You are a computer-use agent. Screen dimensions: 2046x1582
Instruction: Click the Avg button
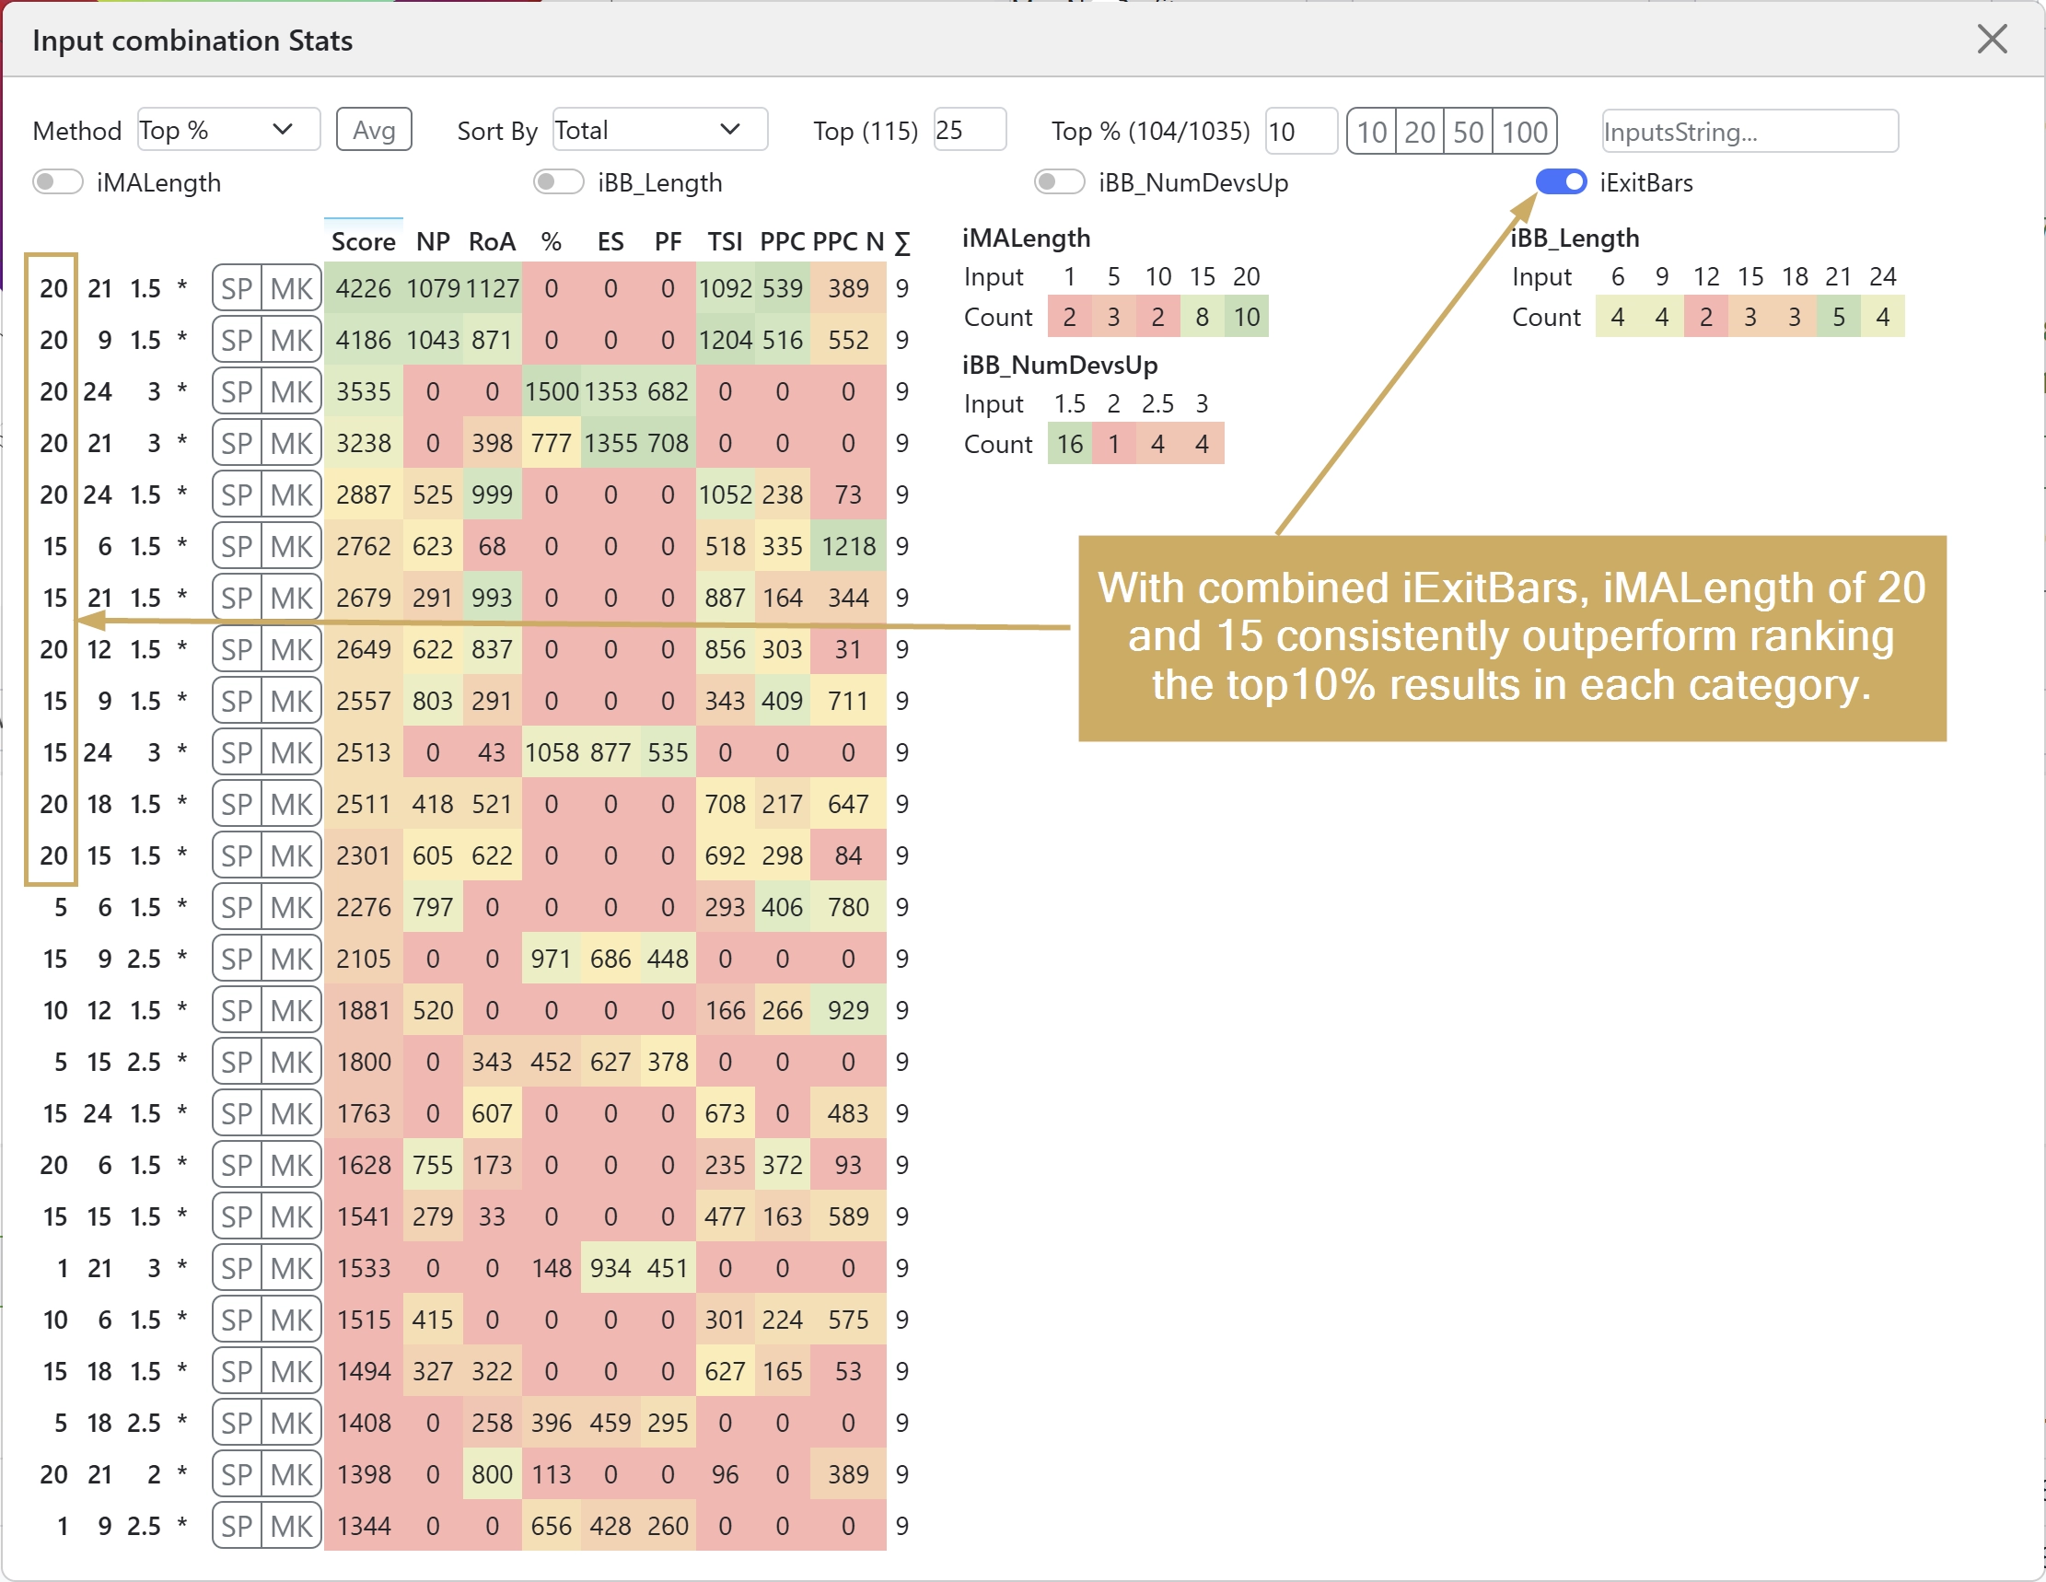(374, 130)
